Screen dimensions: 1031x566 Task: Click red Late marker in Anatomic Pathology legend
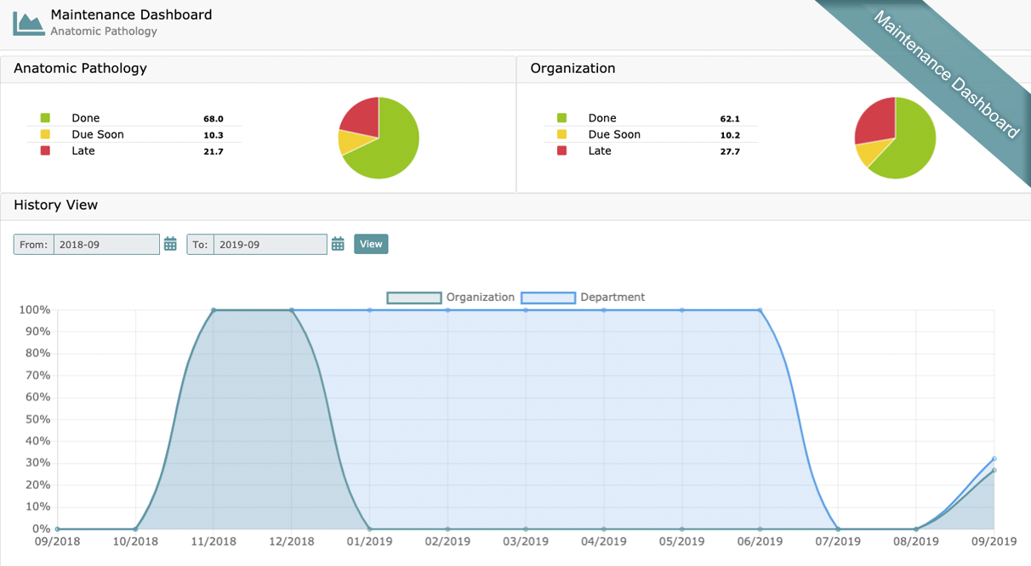click(45, 150)
